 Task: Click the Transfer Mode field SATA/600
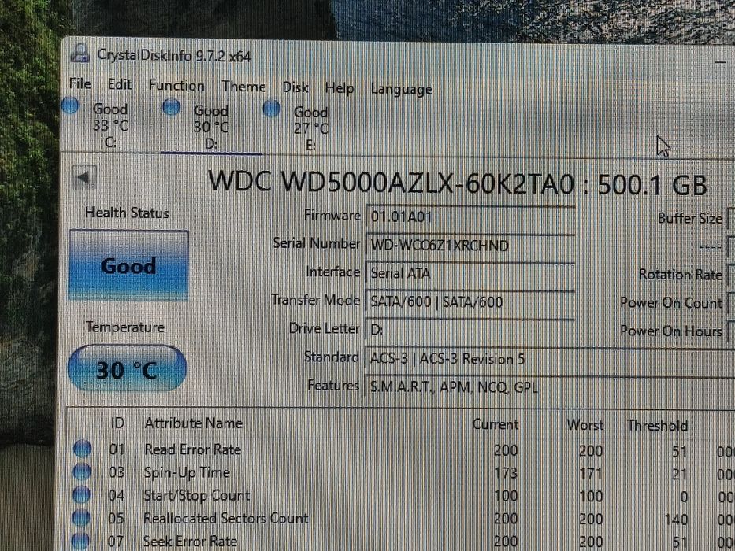click(x=470, y=301)
